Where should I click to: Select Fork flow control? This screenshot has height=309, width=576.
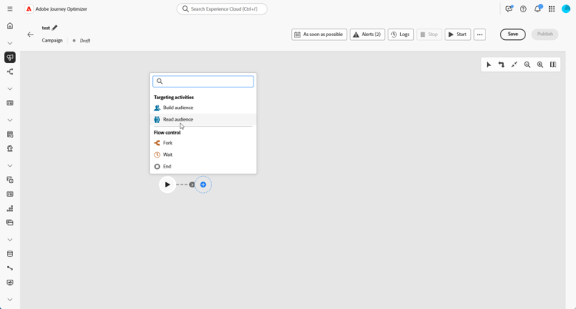pos(204,143)
